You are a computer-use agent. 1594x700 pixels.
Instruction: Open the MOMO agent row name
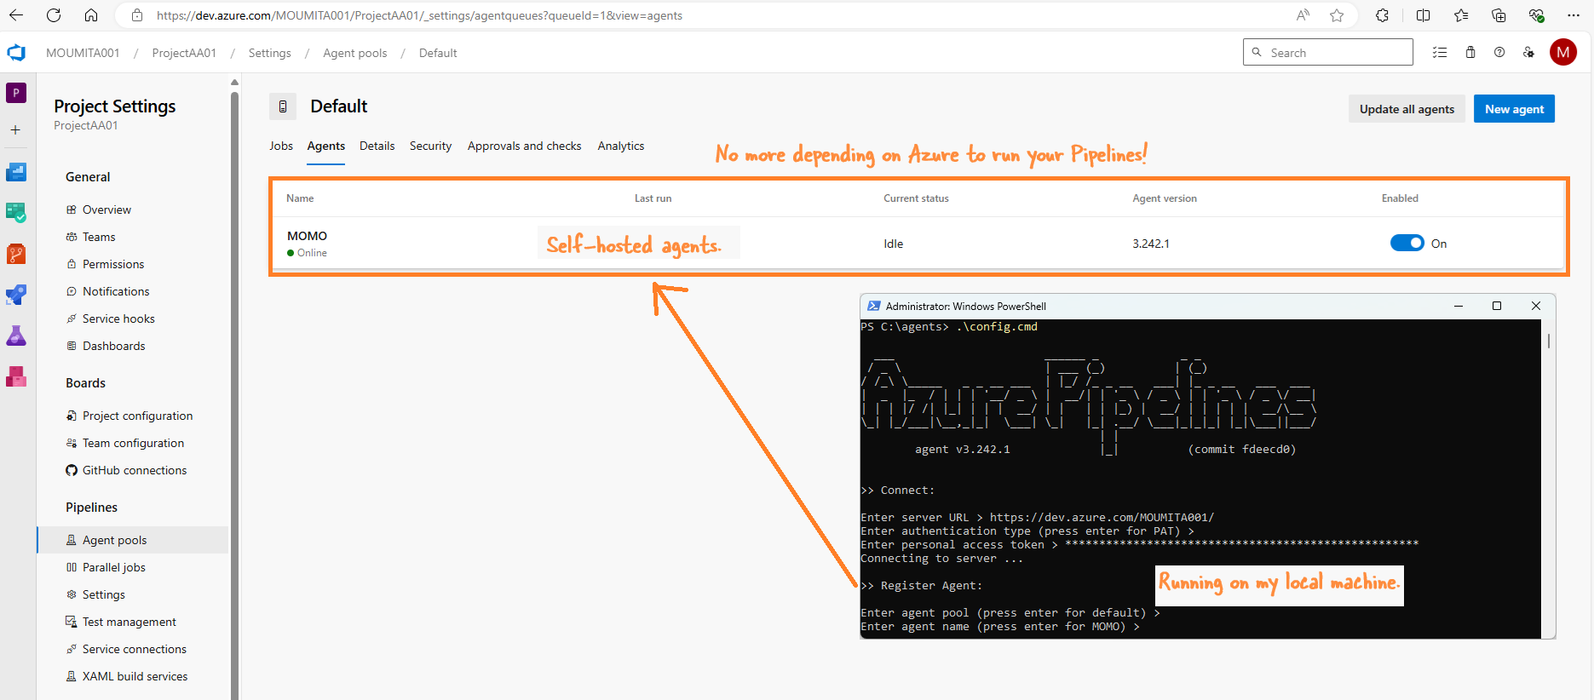tap(307, 236)
